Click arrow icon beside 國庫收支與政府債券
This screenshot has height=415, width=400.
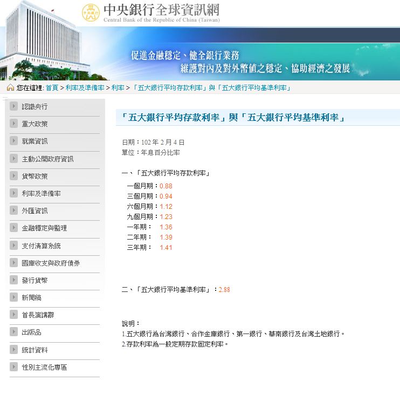click(x=13, y=263)
